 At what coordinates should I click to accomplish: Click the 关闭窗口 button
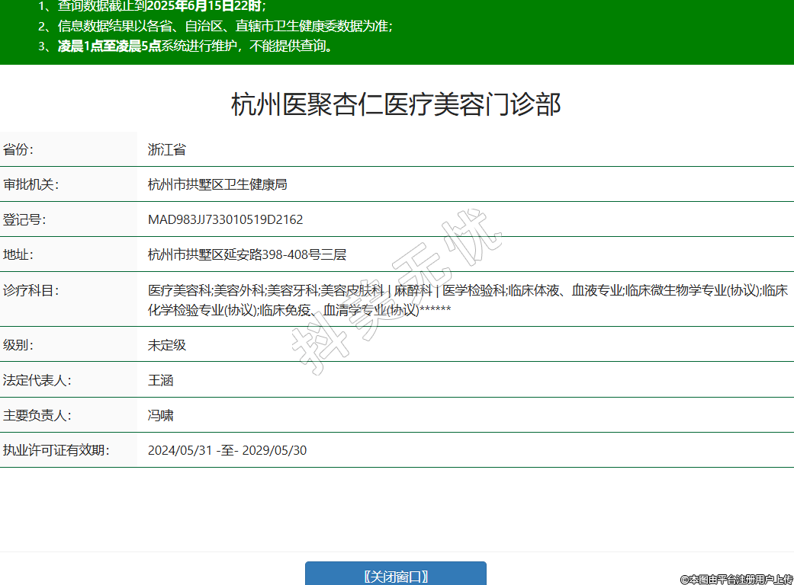(395, 576)
